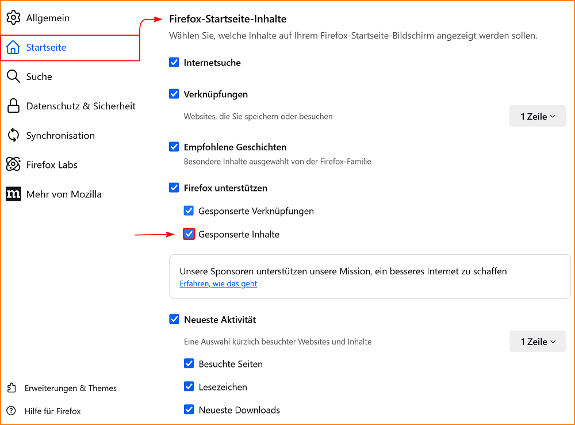Click the Mozilla logo icon
575x425 pixels.
coord(13,194)
